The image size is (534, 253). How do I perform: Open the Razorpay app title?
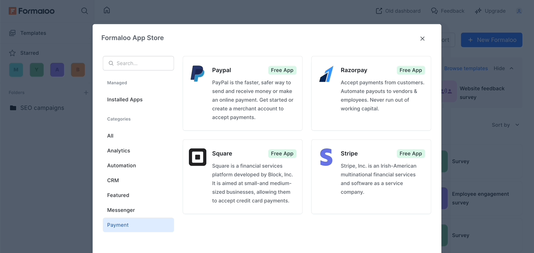tap(354, 70)
